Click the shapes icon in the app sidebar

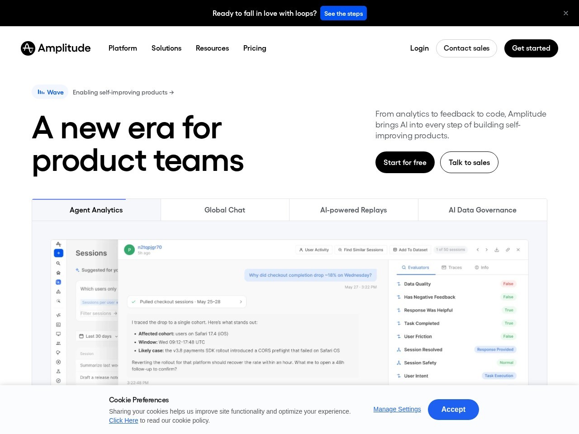point(58,292)
